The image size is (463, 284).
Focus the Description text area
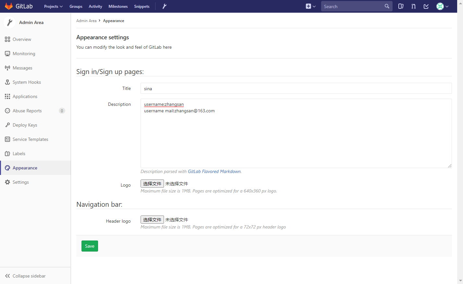(x=296, y=133)
